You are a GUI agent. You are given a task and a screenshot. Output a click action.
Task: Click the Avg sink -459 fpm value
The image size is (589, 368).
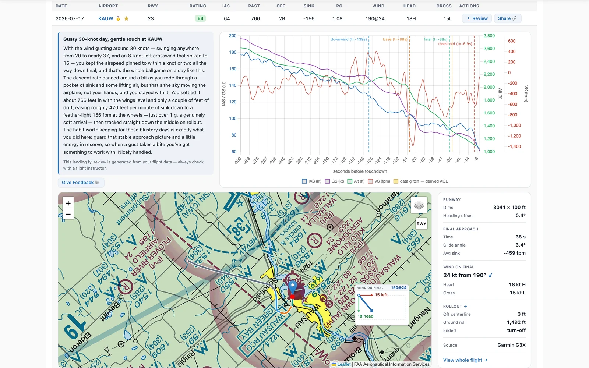coord(515,253)
